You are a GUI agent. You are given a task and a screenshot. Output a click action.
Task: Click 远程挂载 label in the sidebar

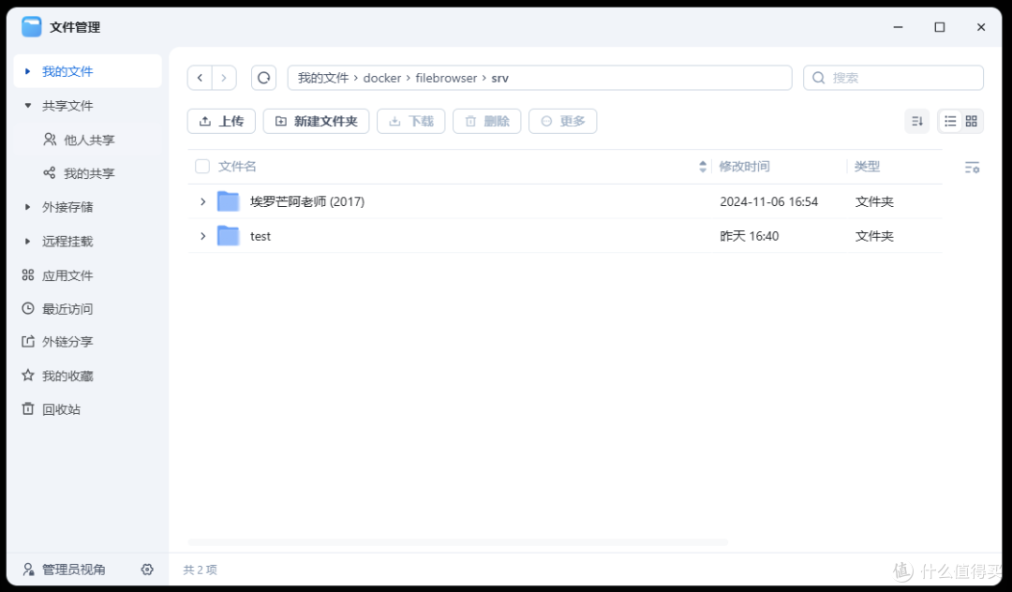67,241
